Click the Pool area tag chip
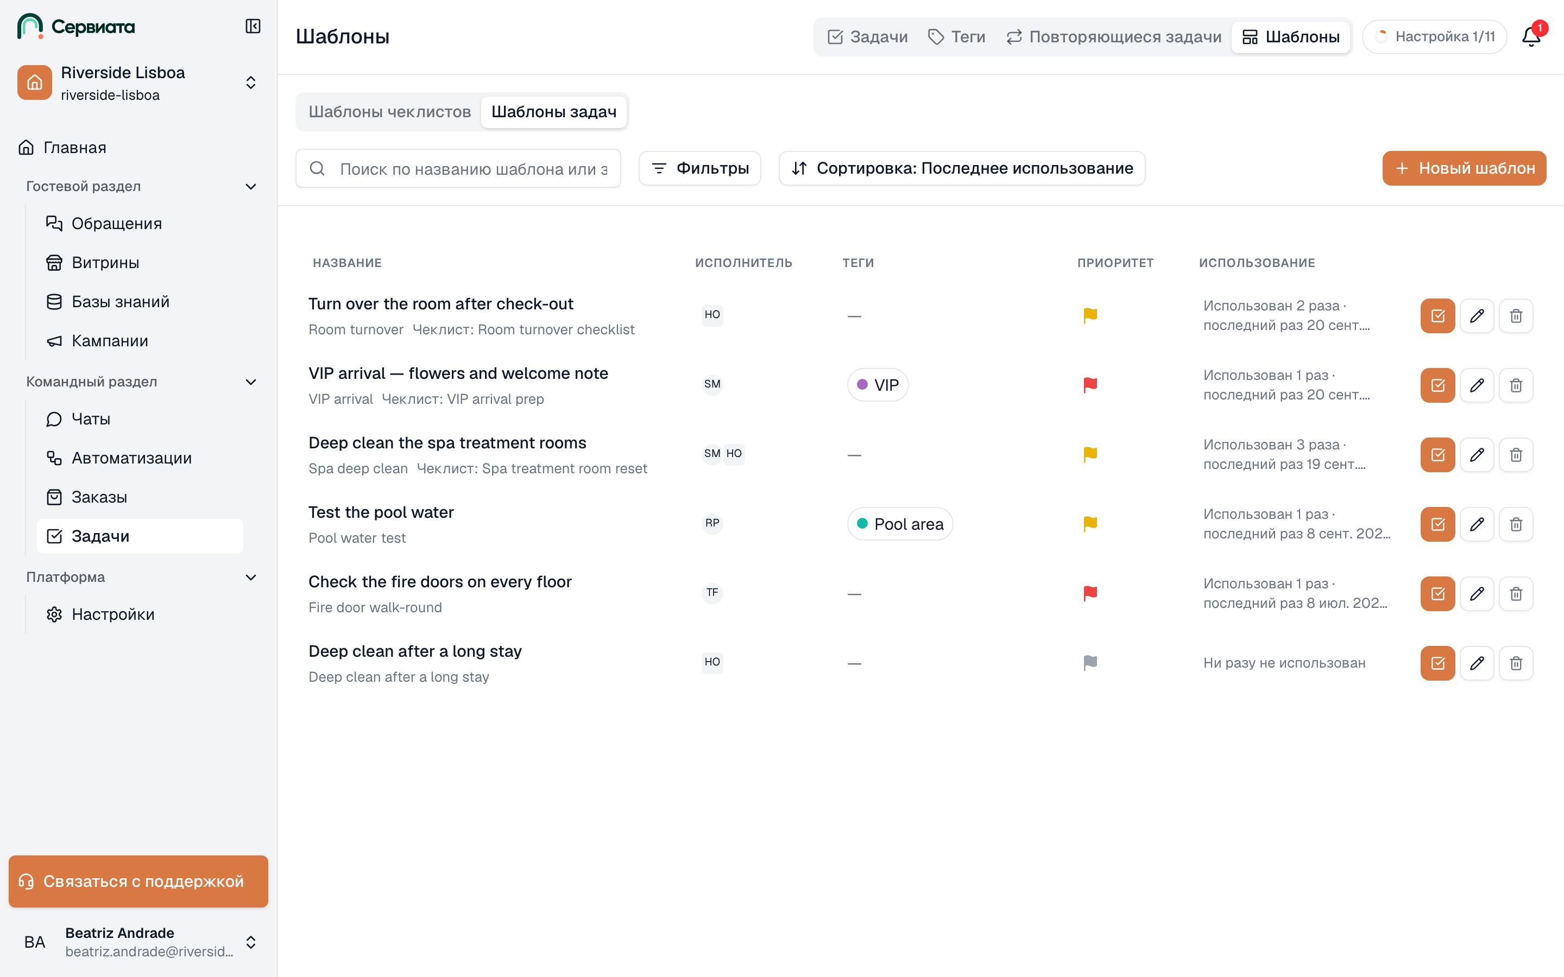This screenshot has height=977, width=1564. (900, 524)
